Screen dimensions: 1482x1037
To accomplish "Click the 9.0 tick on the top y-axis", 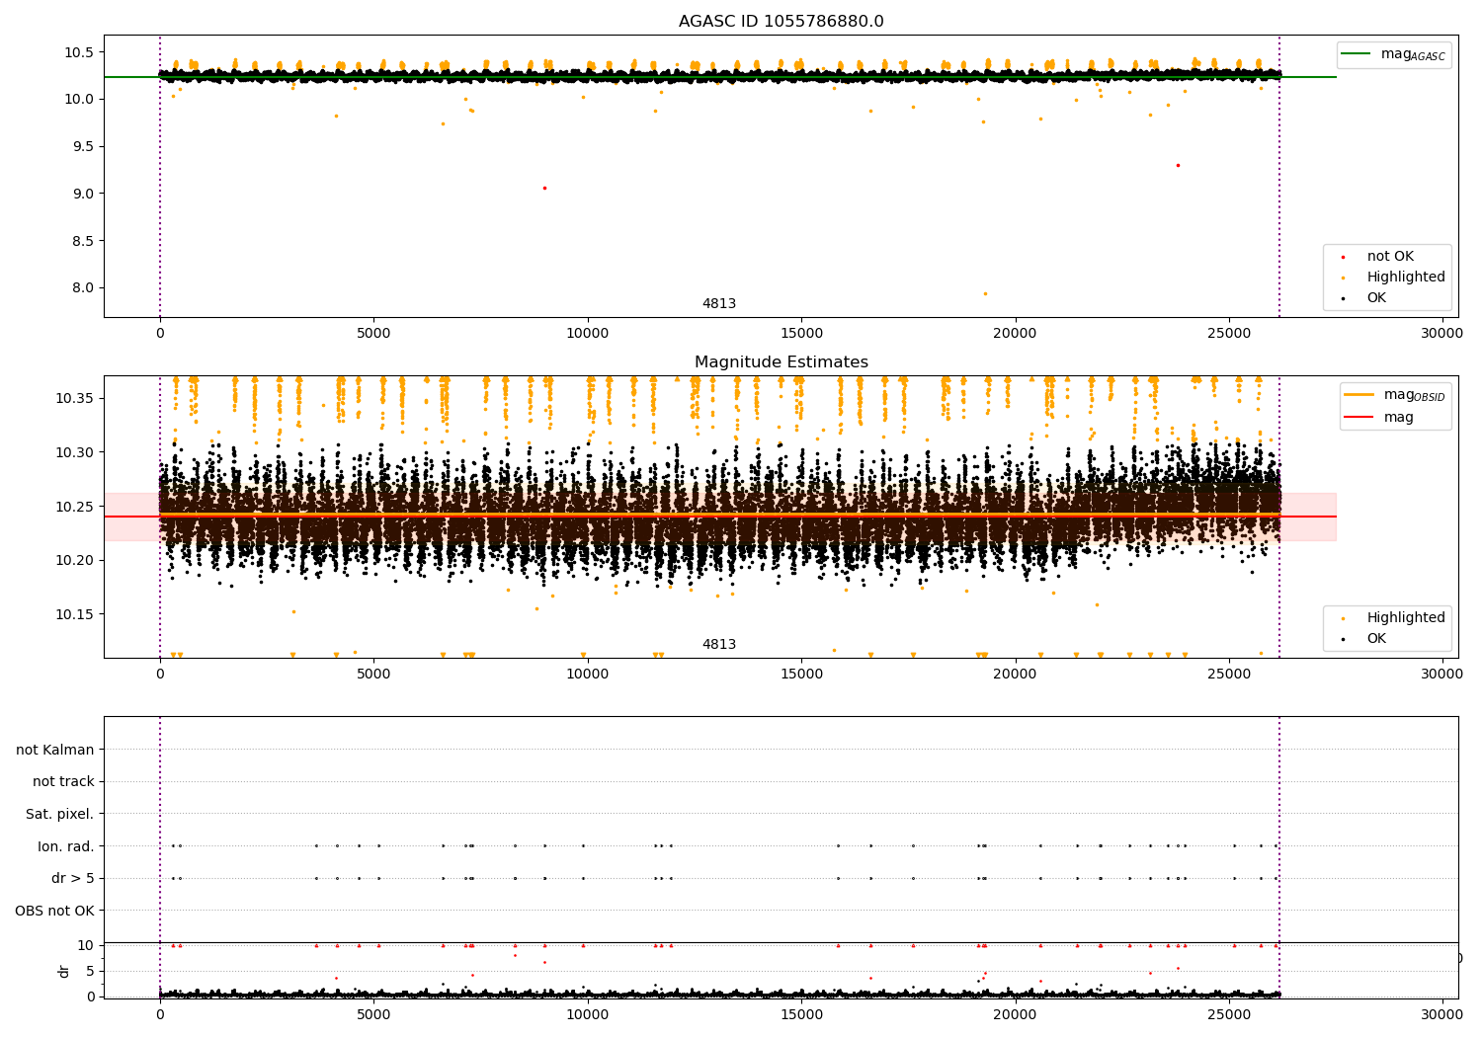I will tap(83, 194).
